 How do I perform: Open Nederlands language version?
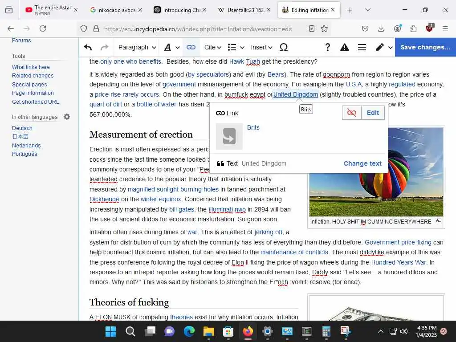26,146
